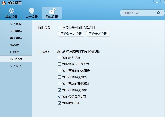
Task: Minimize the 系统设置 window
Action: point(157,2)
